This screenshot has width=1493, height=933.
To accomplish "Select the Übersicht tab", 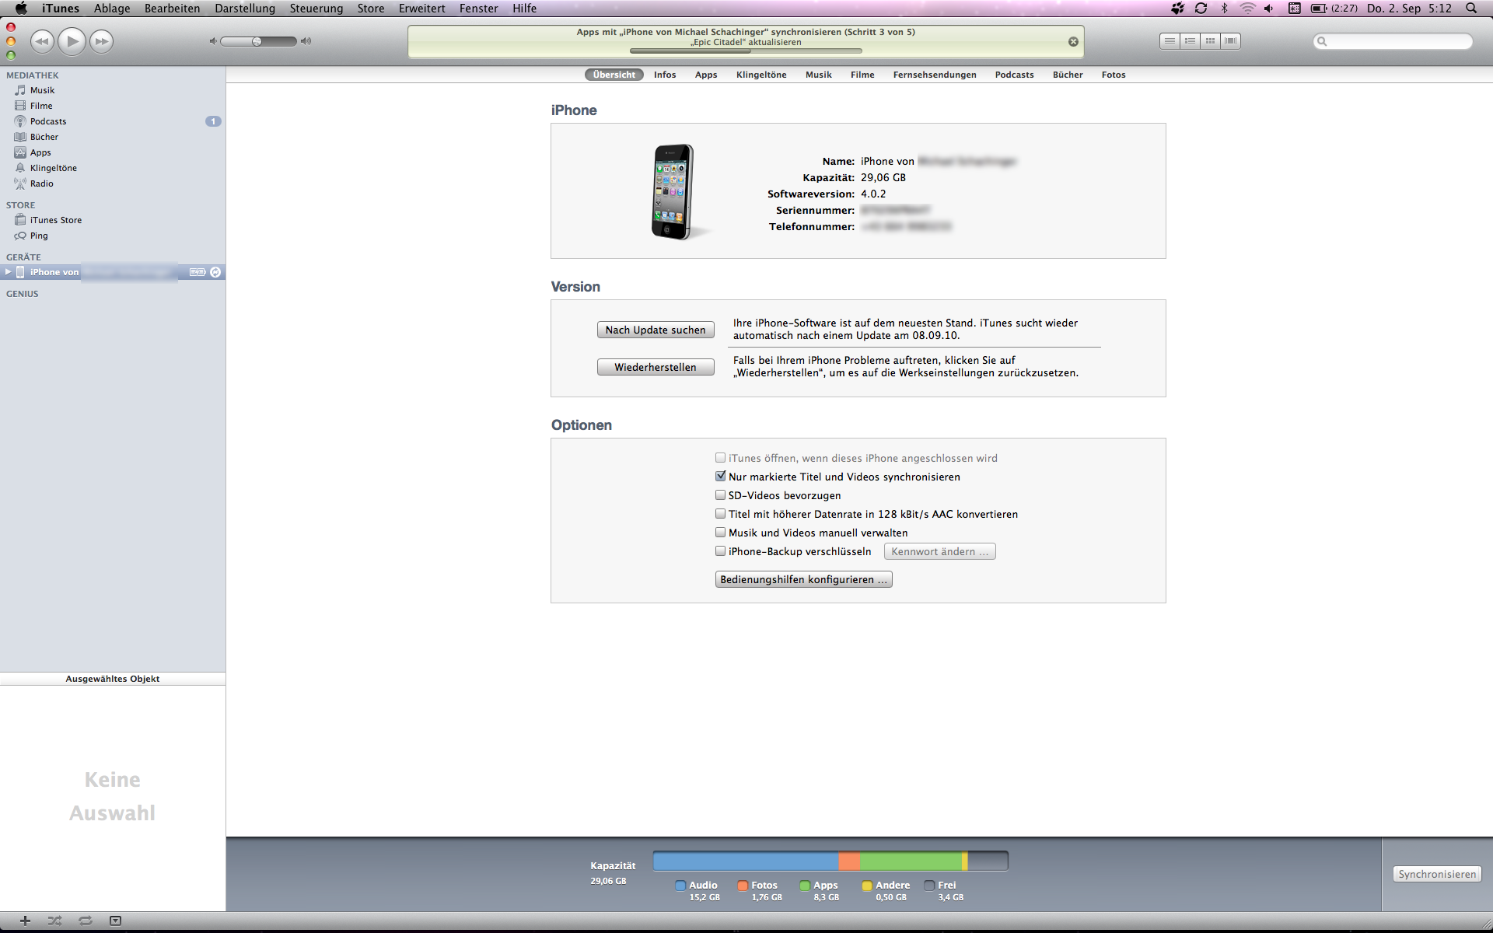I will pos(614,75).
